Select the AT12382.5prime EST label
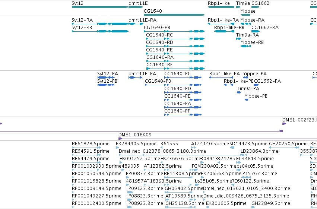 pos(163,167)
